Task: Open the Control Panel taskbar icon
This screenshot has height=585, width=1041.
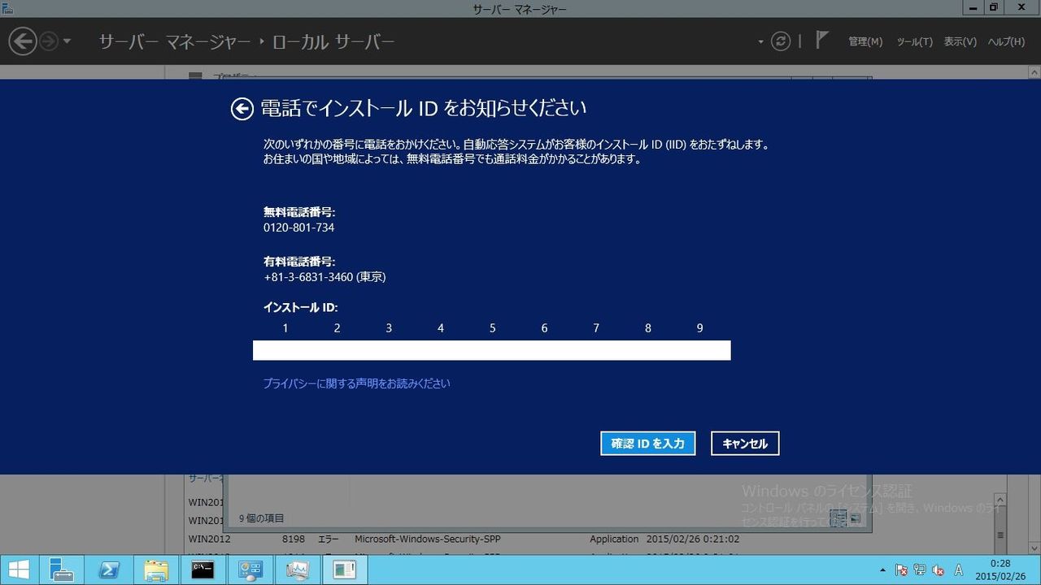Action: 250,570
